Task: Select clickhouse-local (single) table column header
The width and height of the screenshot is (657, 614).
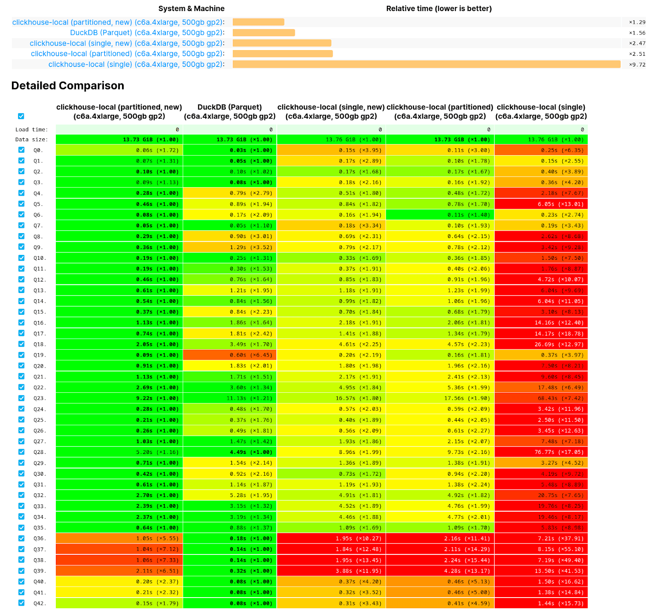Action: click(x=541, y=112)
